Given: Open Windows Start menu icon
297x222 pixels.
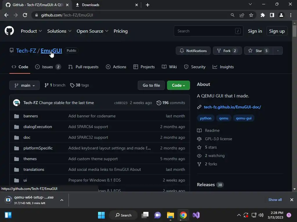Looking at the screenshot, I should point(101,215).
